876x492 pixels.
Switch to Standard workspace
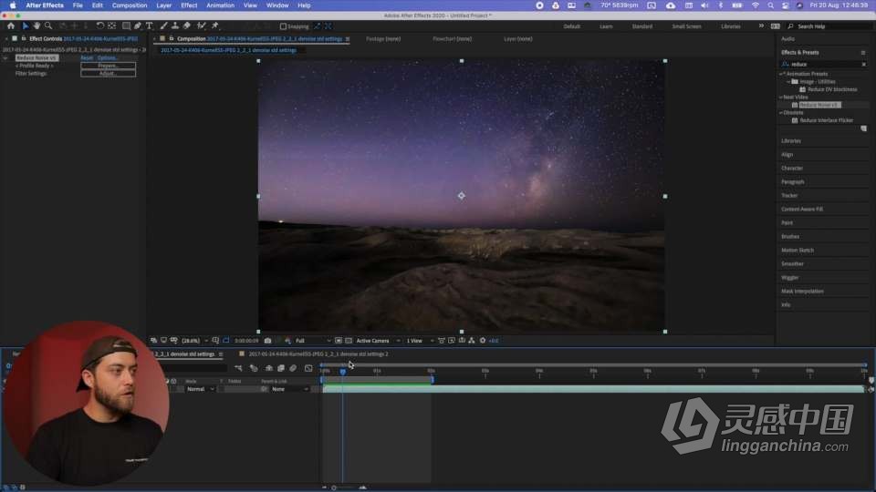[641, 26]
